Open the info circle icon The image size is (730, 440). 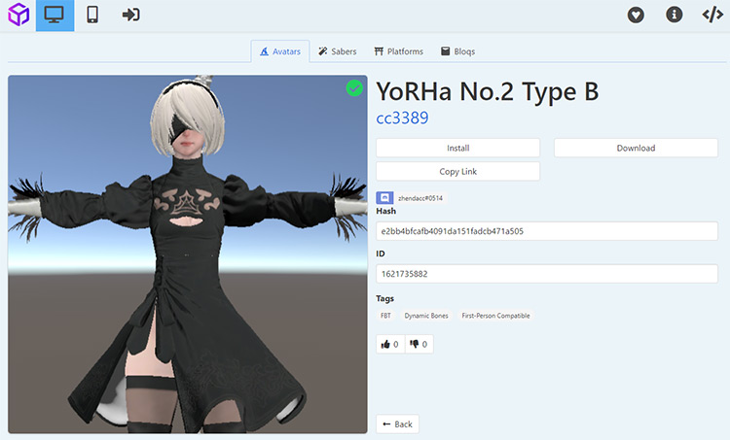click(674, 15)
